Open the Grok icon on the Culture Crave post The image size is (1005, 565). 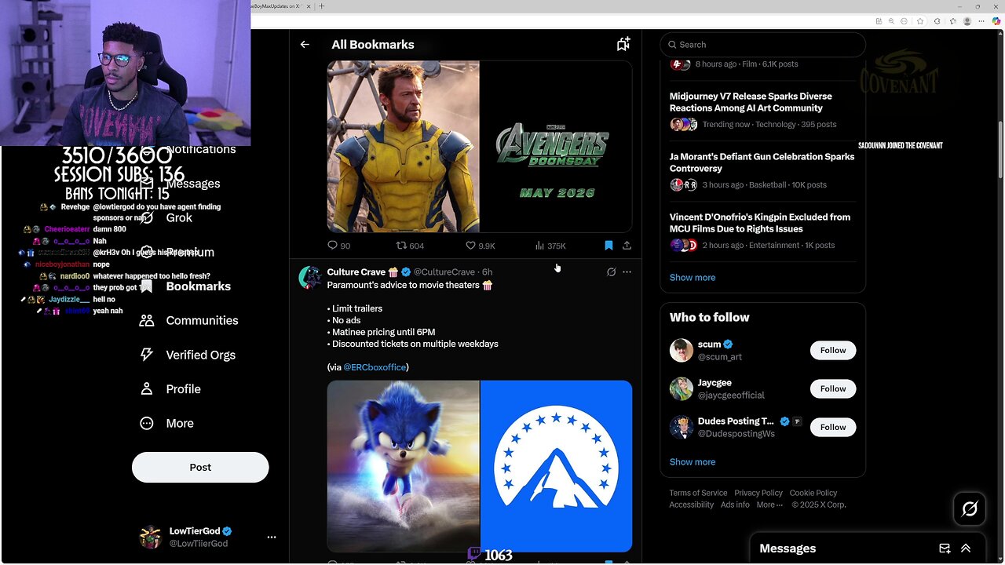tap(611, 272)
